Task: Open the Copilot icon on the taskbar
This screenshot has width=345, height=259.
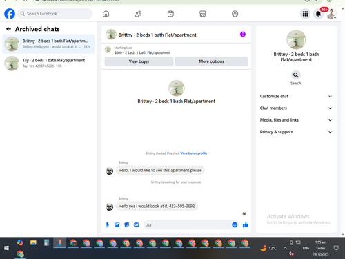Action: (20, 242)
